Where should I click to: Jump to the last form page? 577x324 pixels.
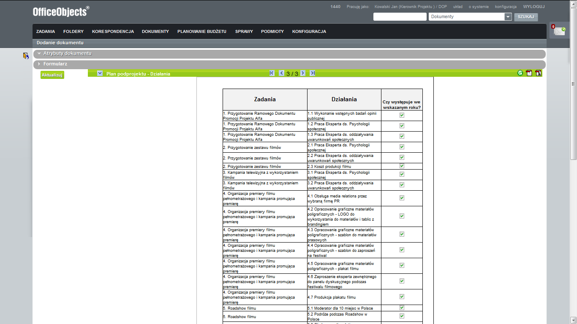tap(313, 73)
